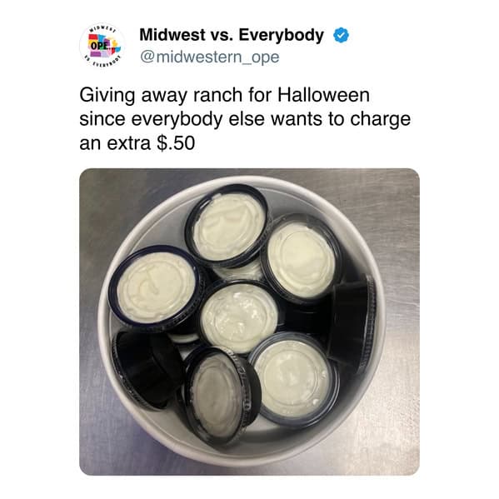Tap the overturned black cup on left side
499x499 pixels.
click(147, 369)
